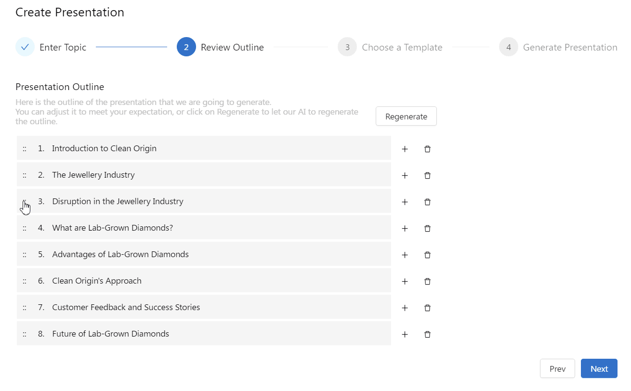Click the step 4 number circle
Viewport: 631px width, 391px height.
[509, 47]
